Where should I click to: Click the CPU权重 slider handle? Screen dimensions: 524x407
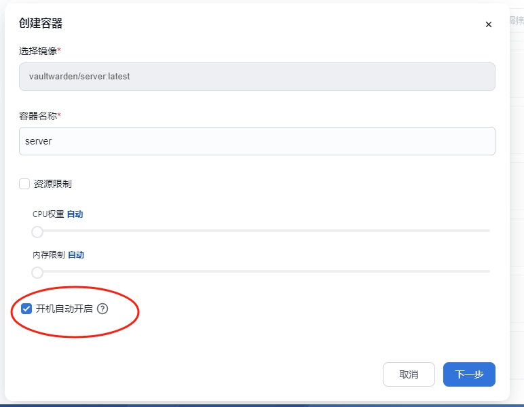[37, 232]
